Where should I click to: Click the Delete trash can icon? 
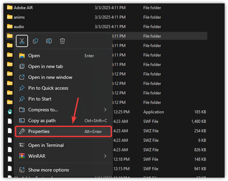62,41
